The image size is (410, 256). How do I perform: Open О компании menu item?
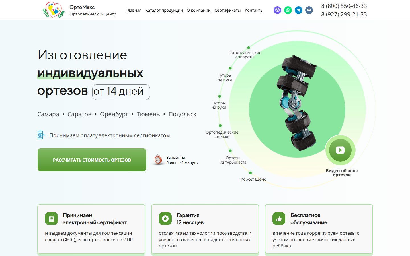199,10
